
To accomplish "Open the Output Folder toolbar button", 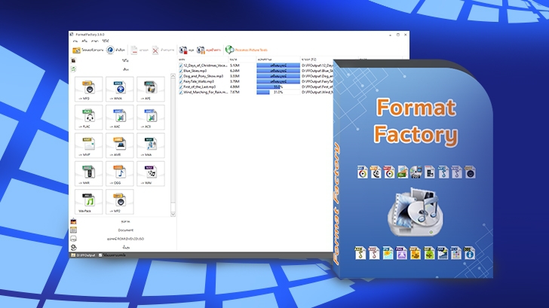I will tap(88, 50).
